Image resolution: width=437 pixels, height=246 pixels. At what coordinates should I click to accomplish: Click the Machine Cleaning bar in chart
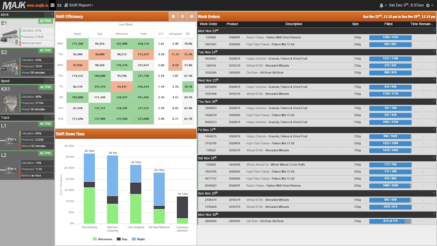pos(113,189)
